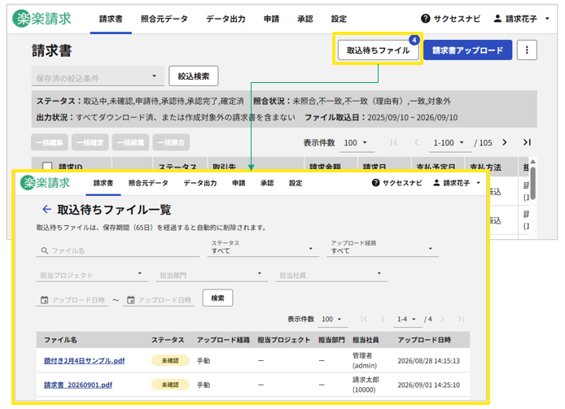Click the user avatar icon in the front window
This screenshot has width=565, height=409.
click(436, 183)
